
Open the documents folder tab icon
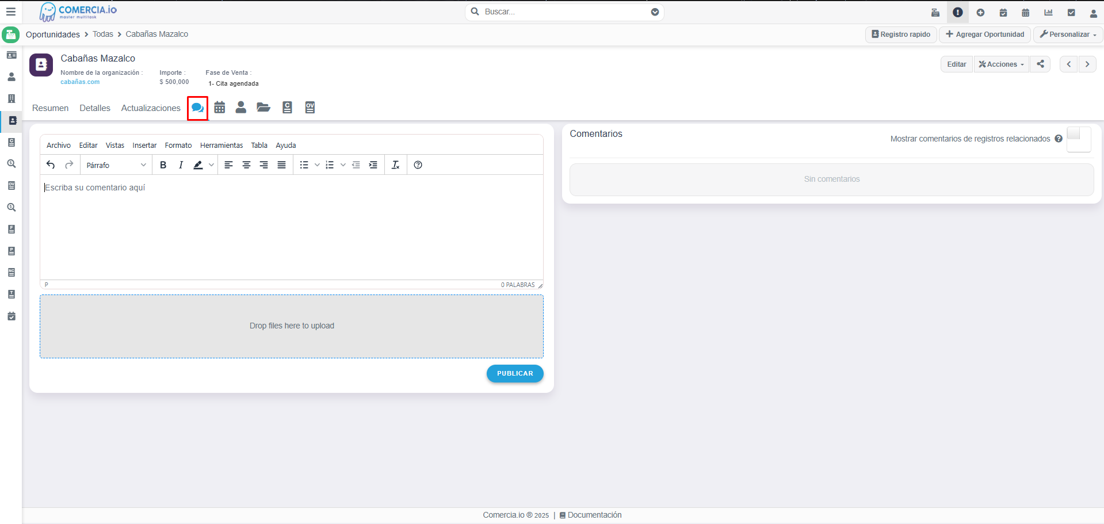tap(263, 108)
